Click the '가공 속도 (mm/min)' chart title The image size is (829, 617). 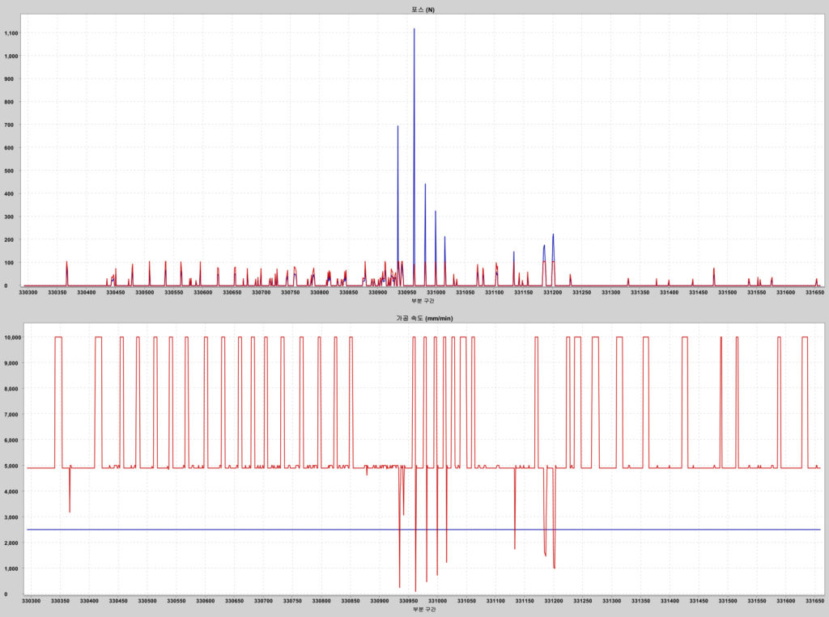(x=424, y=318)
